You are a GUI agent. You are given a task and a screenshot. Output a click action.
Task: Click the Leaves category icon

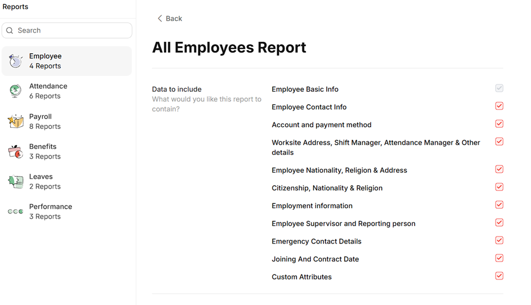click(x=16, y=182)
